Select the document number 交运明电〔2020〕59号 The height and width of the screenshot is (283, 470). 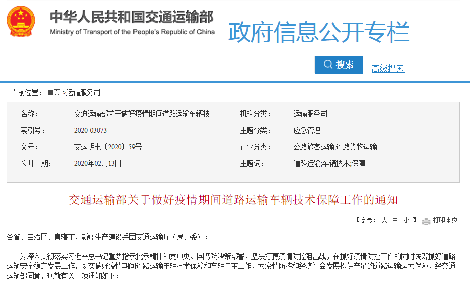tap(108, 147)
